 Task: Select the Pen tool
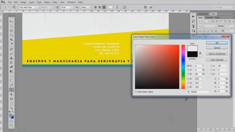(x=11, y=85)
